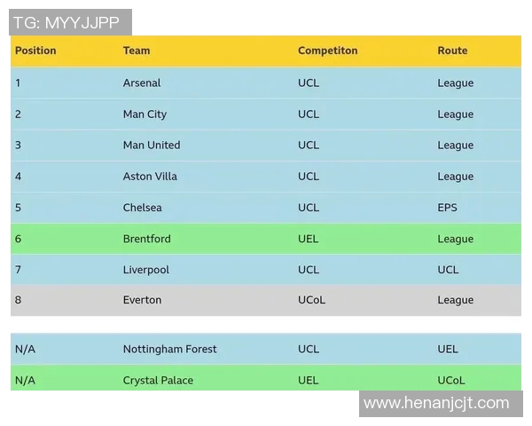Click the Route column header
The image size is (532, 426).
pos(452,51)
